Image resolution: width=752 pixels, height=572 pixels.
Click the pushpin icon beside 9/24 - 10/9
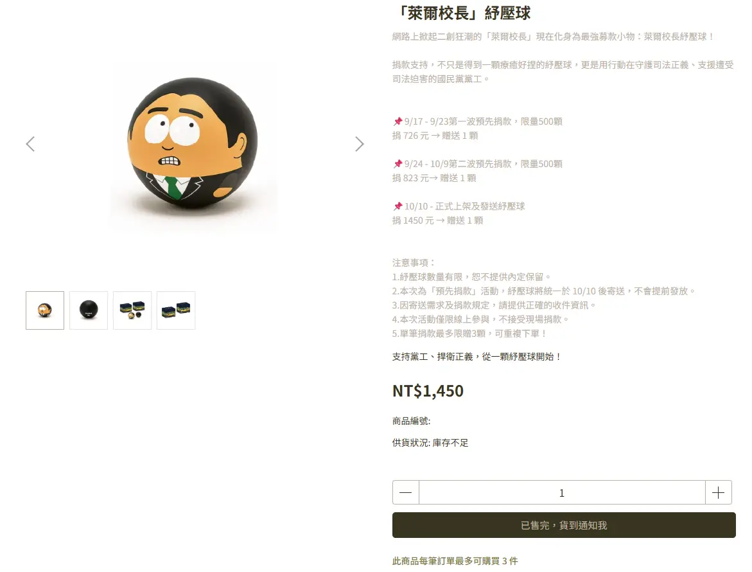click(x=398, y=164)
